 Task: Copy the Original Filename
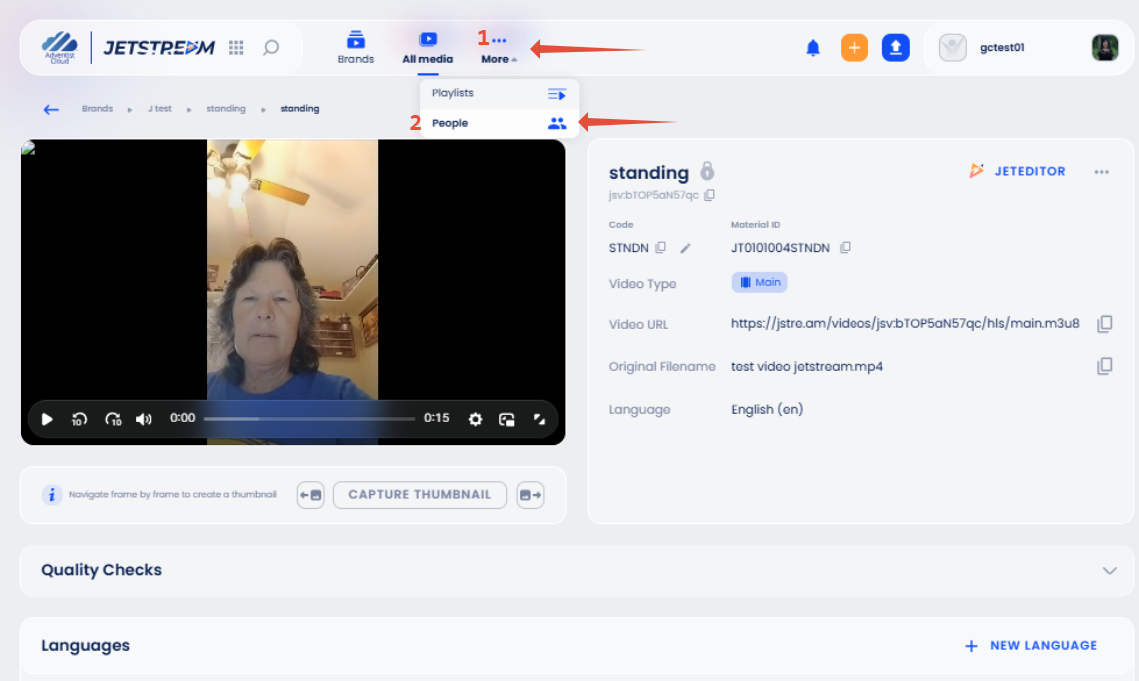pyautogui.click(x=1104, y=366)
